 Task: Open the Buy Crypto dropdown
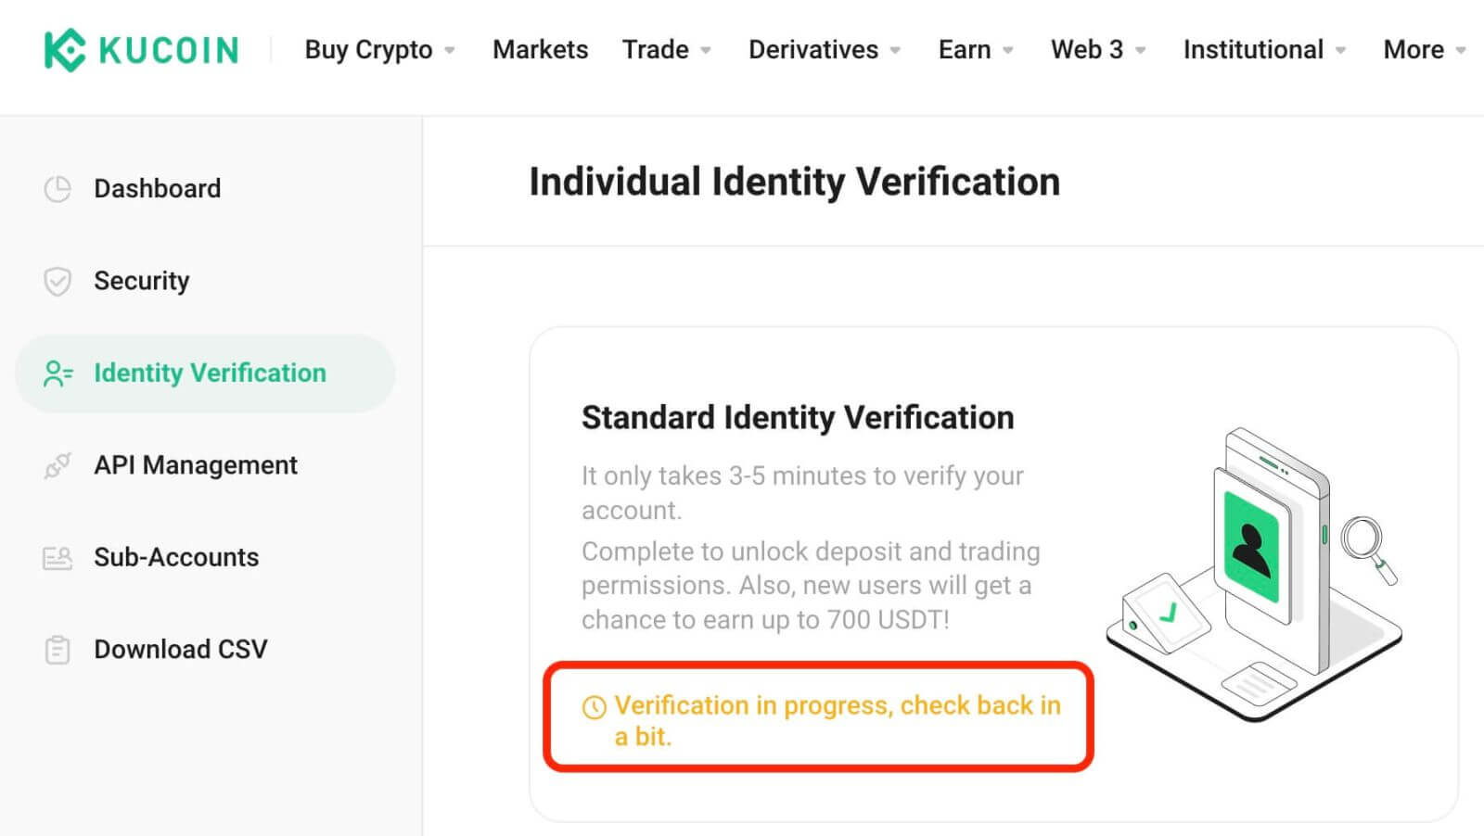pos(369,50)
